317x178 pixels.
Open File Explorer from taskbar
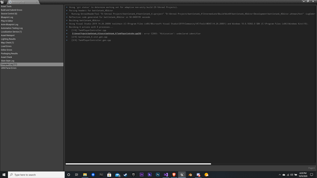click(85, 175)
